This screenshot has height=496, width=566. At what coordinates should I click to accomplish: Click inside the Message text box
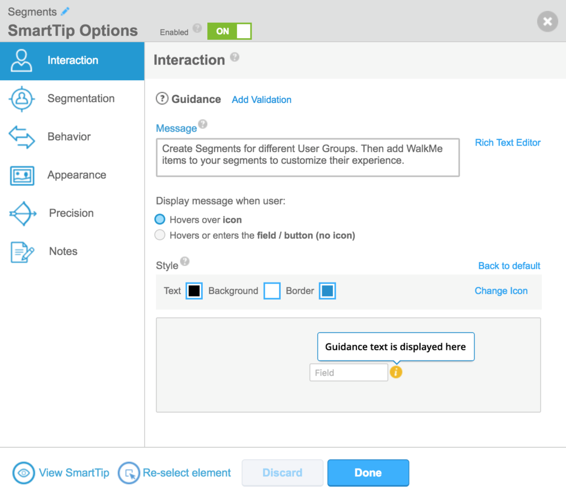click(308, 157)
